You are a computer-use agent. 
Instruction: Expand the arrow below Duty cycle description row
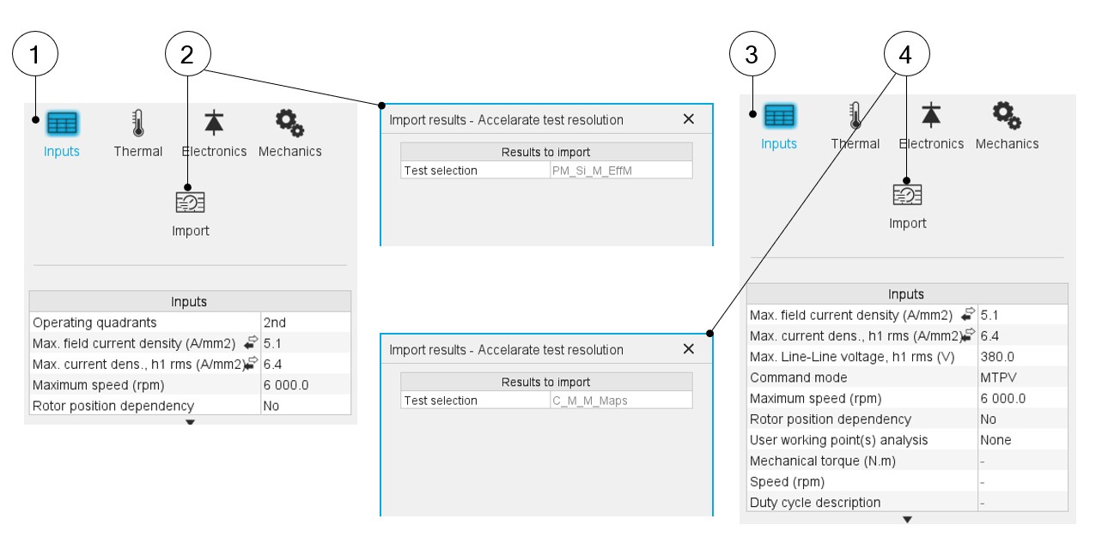coord(907,519)
